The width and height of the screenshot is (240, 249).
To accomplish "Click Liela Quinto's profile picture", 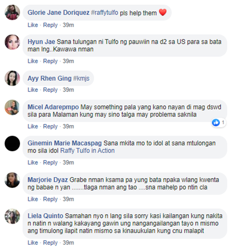I will (x=12, y=216).
